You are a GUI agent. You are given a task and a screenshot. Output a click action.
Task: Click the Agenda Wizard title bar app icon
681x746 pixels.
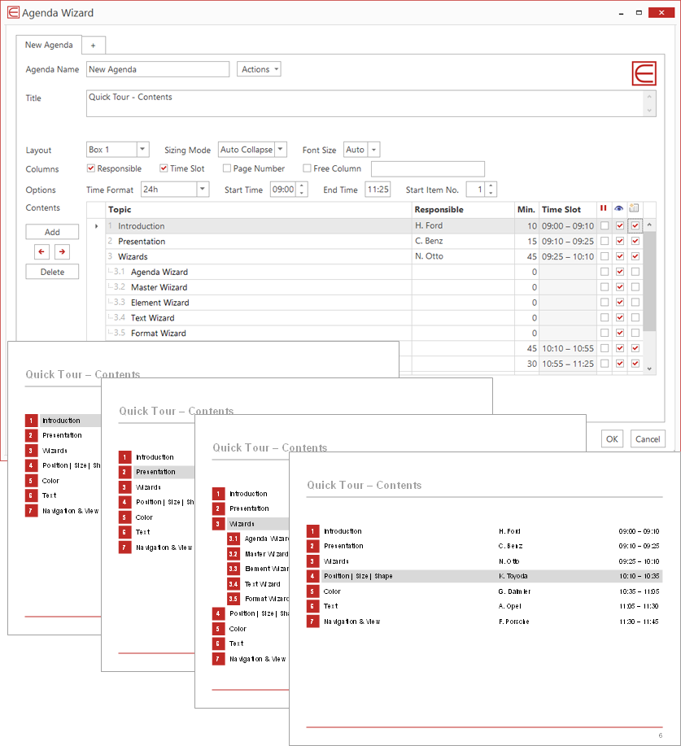click(12, 12)
